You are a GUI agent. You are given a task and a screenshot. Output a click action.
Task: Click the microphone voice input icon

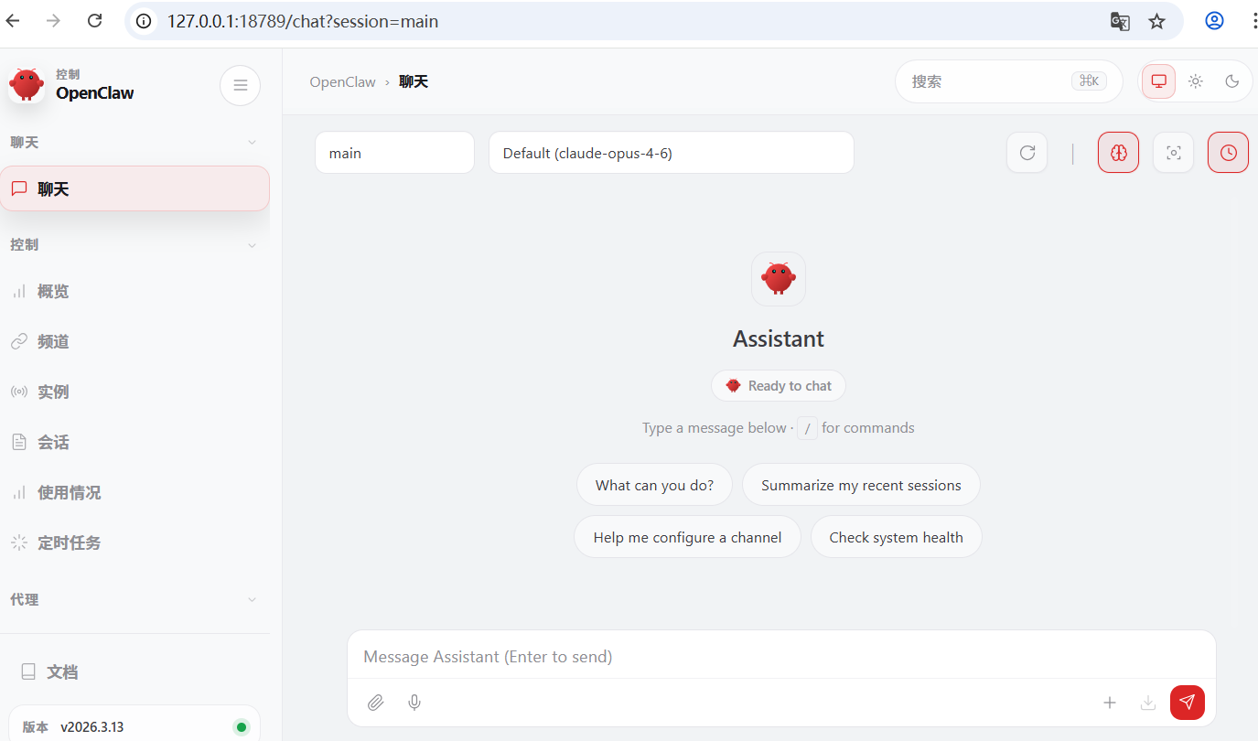point(414,703)
